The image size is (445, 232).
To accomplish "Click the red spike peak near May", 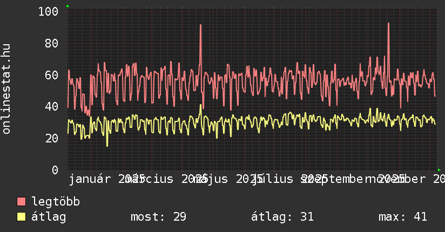I will (200, 25).
